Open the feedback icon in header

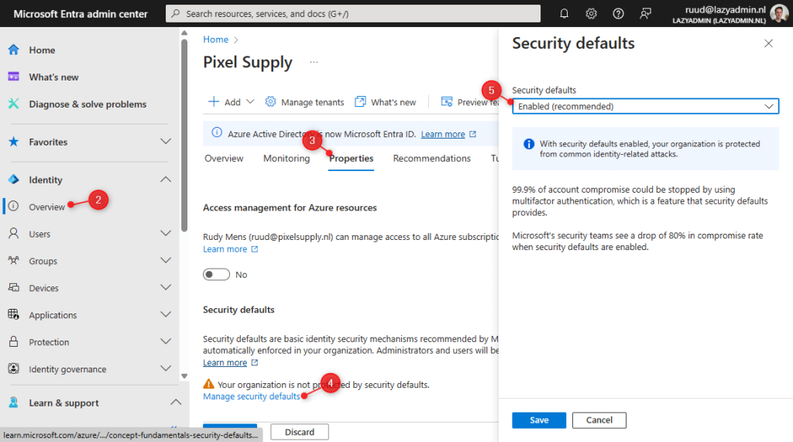[x=645, y=13]
